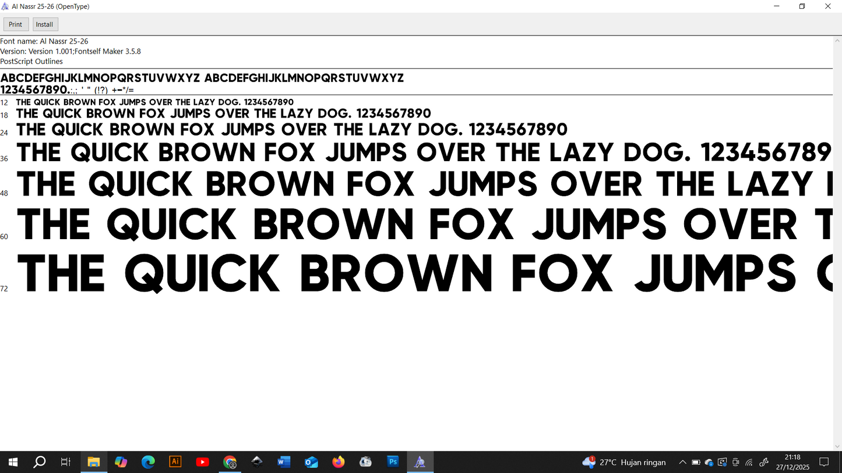Open Adobe Photoshop from the taskbar
Viewport: 842px width, 473px height.
tap(393, 462)
